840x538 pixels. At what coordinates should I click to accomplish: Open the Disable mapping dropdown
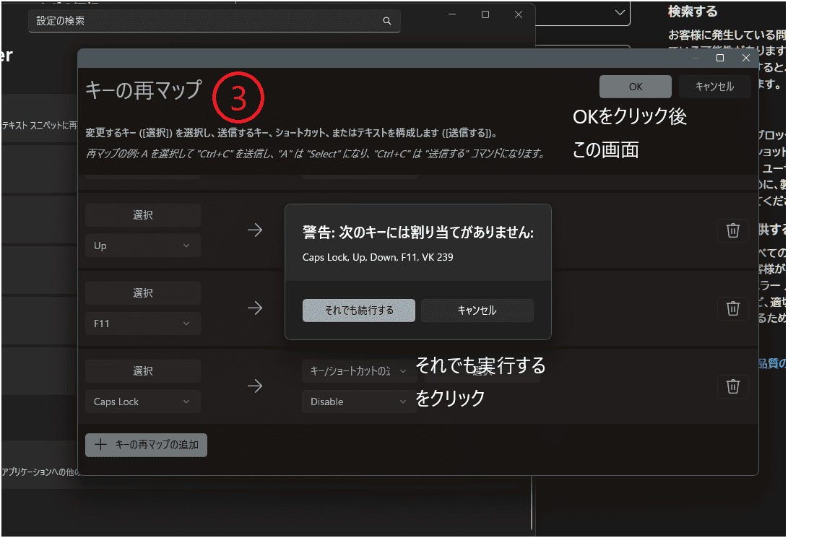[356, 402]
